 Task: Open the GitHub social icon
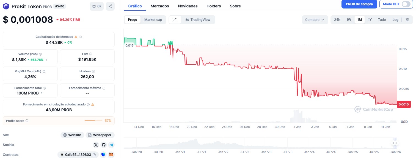click(103, 145)
